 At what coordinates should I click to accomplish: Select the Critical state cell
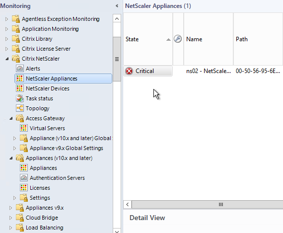(x=148, y=71)
